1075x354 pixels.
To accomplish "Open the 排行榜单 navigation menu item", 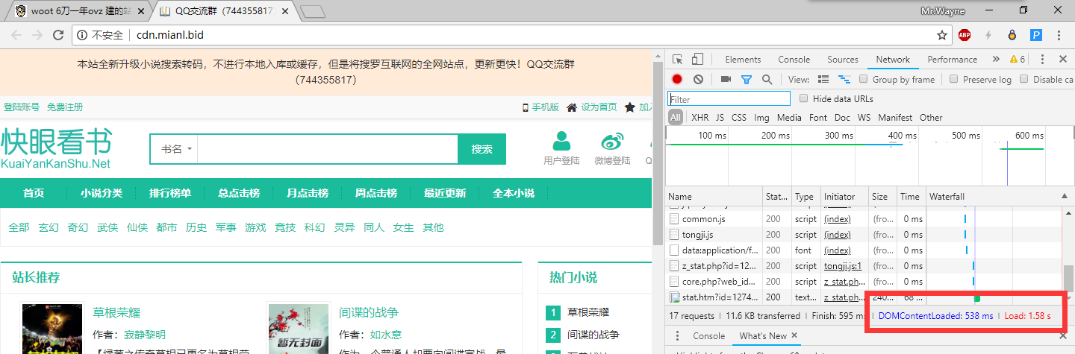I will (x=170, y=193).
